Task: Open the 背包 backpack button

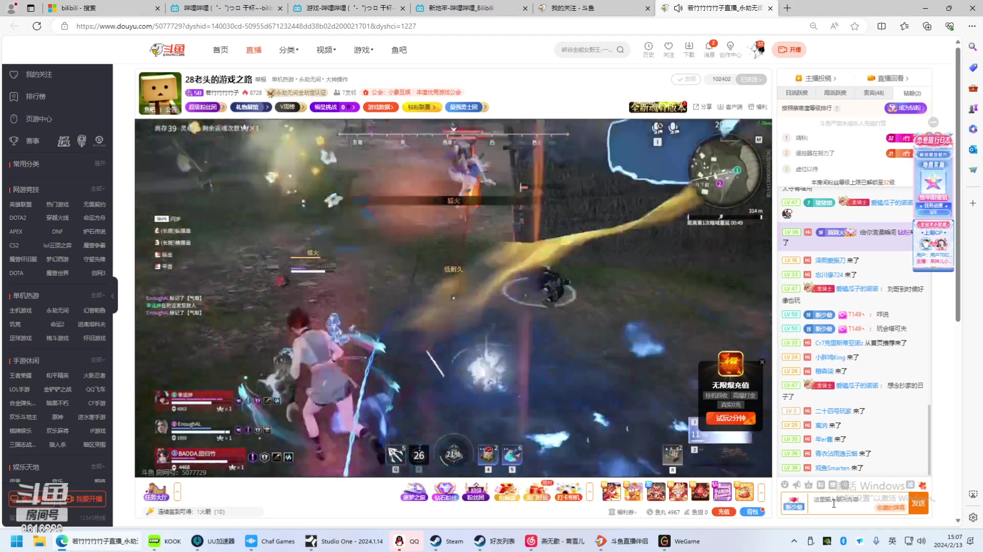Action: (752, 512)
